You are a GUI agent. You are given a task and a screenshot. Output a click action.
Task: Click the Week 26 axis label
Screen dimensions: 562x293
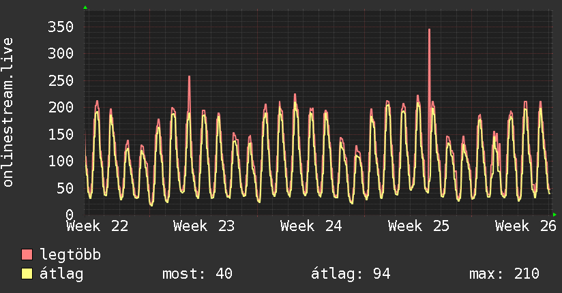pos(526,226)
